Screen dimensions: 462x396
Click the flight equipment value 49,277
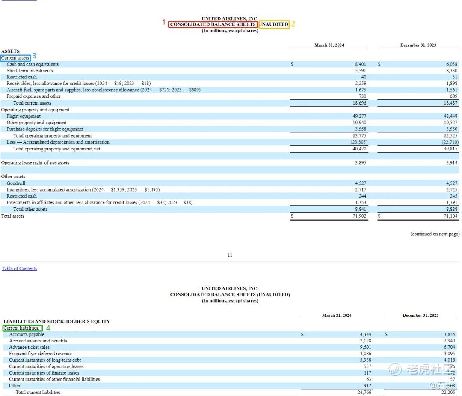click(x=359, y=116)
